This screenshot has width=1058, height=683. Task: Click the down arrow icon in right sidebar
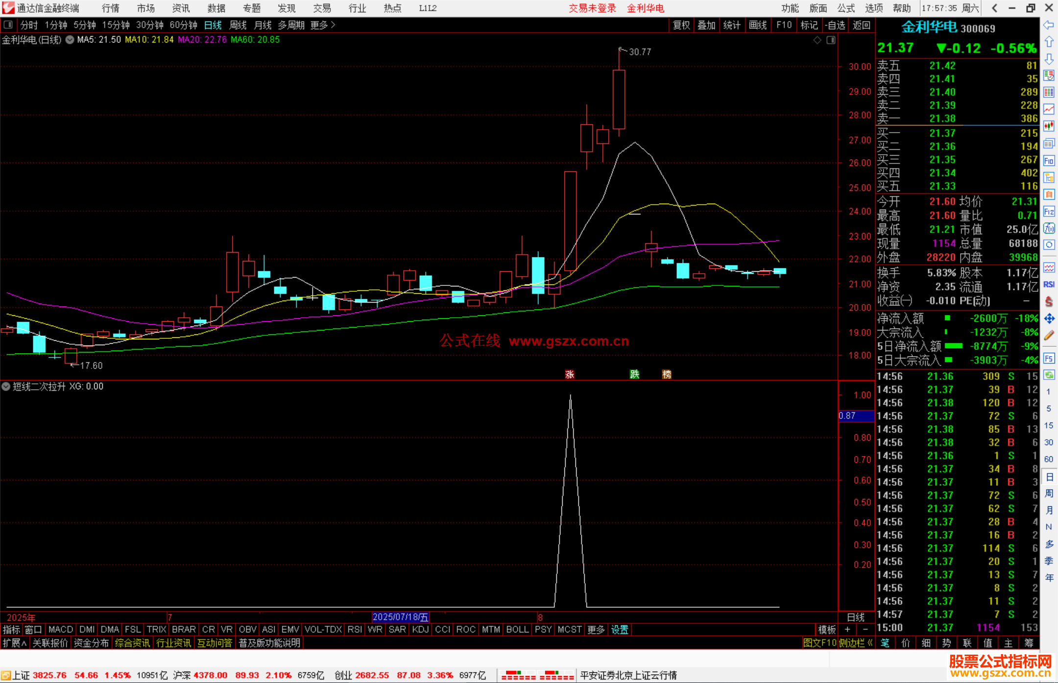(x=1049, y=59)
